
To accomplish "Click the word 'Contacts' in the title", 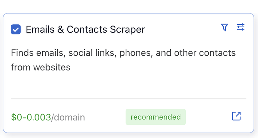I will (x=87, y=30).
